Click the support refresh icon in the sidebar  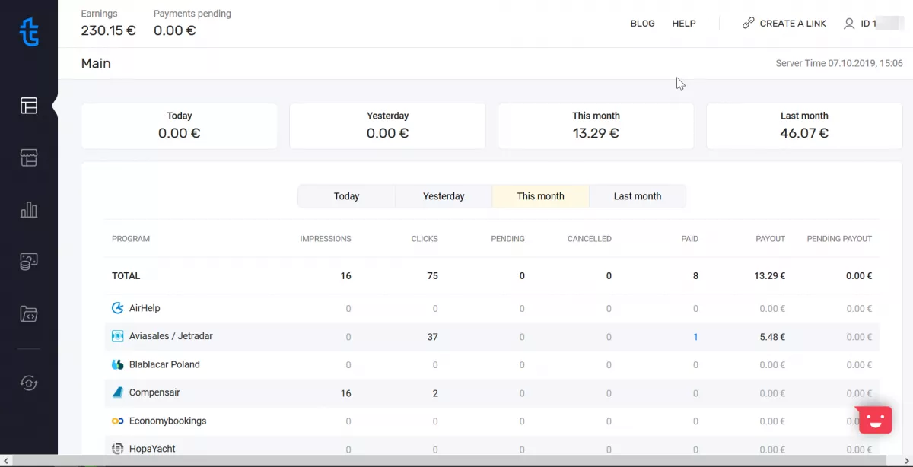click(x=29, y=383)
